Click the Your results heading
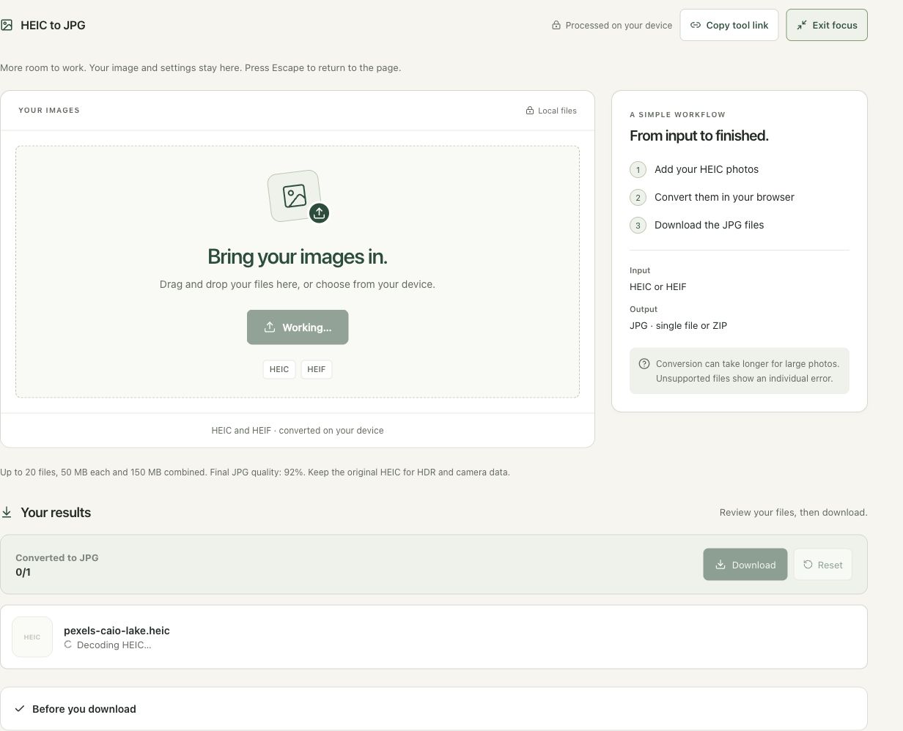The image size is (903, 731). click(56, 513)
